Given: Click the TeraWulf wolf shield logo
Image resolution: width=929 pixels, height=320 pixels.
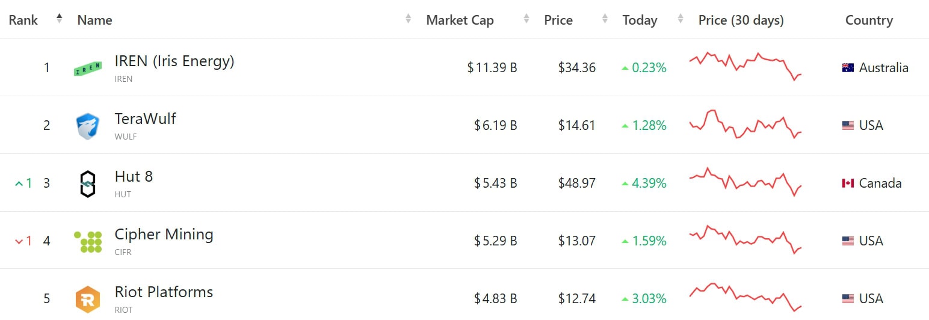Looking at the screenshot, I should 88,126.
